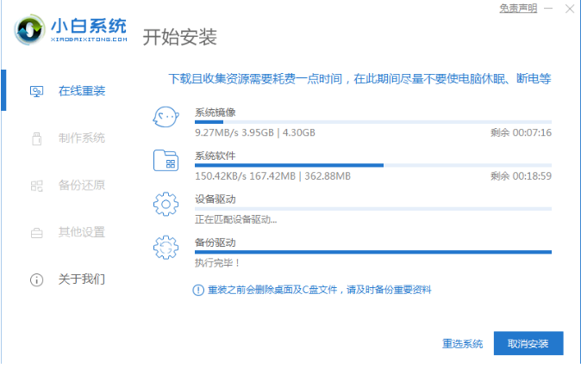Image resolution: width=581 pixels, height=368 pixels.
Task: Click the System Image (系统镜像) face icon
Action: tap(165, 118)
